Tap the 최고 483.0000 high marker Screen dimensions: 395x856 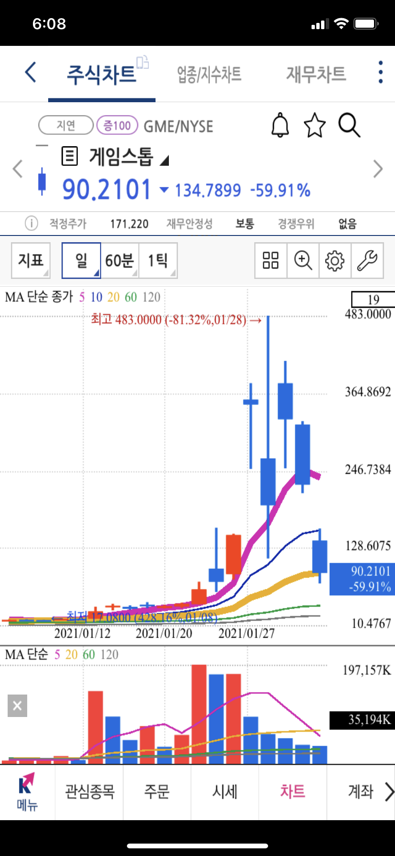pyautogui.click(x=177, y=320)
